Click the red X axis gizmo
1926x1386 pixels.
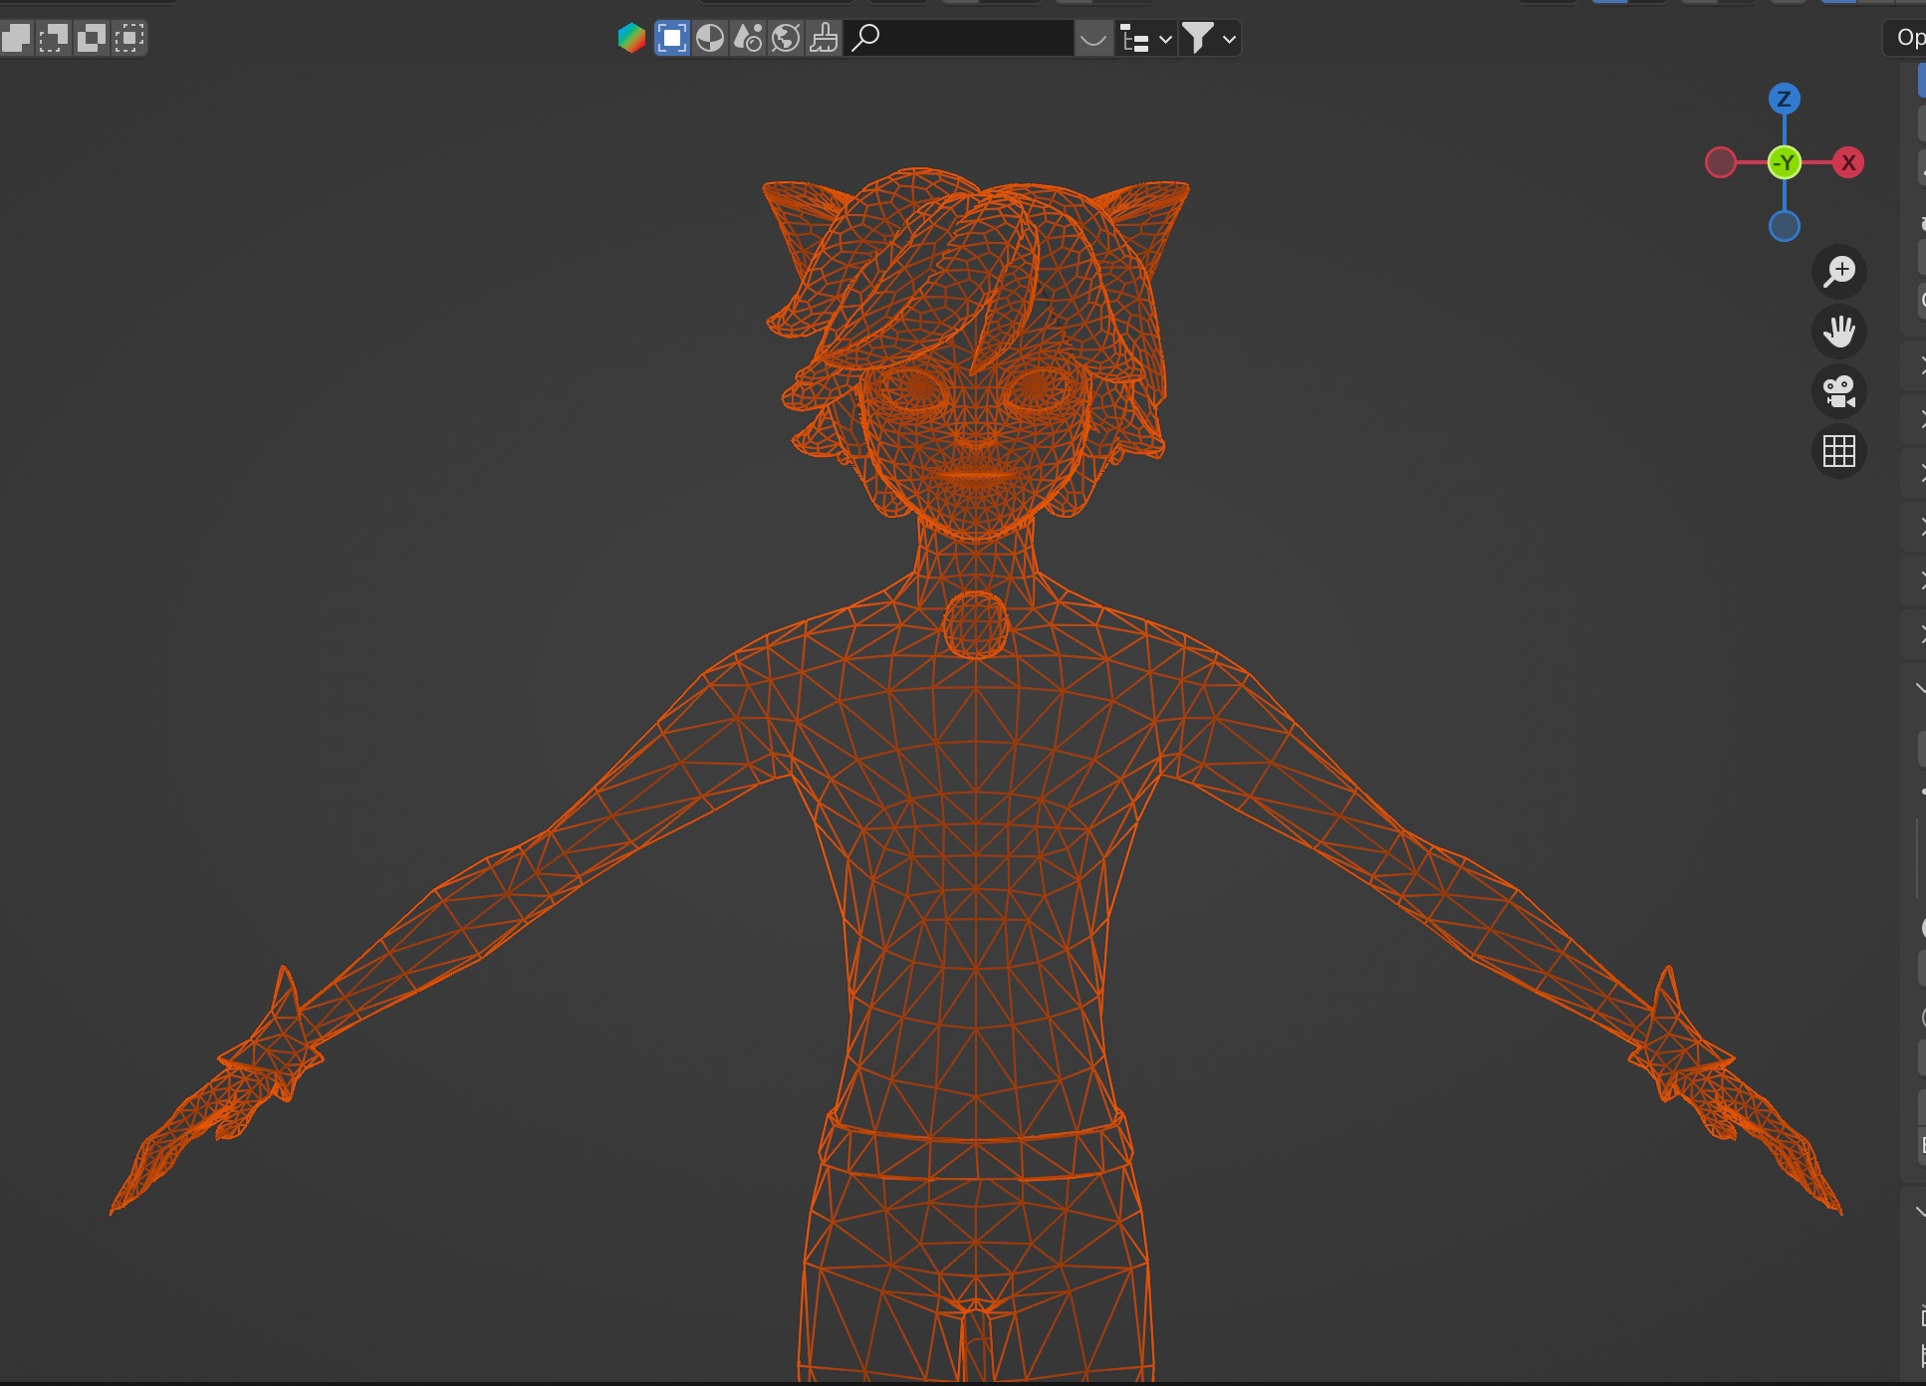1848,162
